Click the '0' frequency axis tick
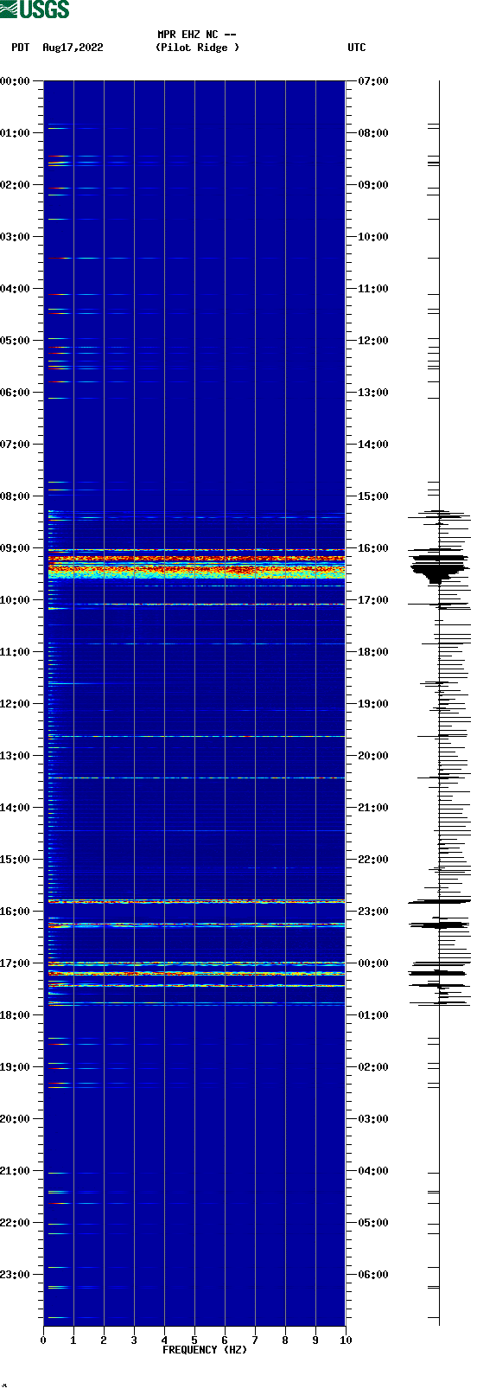 [43, 1341]
